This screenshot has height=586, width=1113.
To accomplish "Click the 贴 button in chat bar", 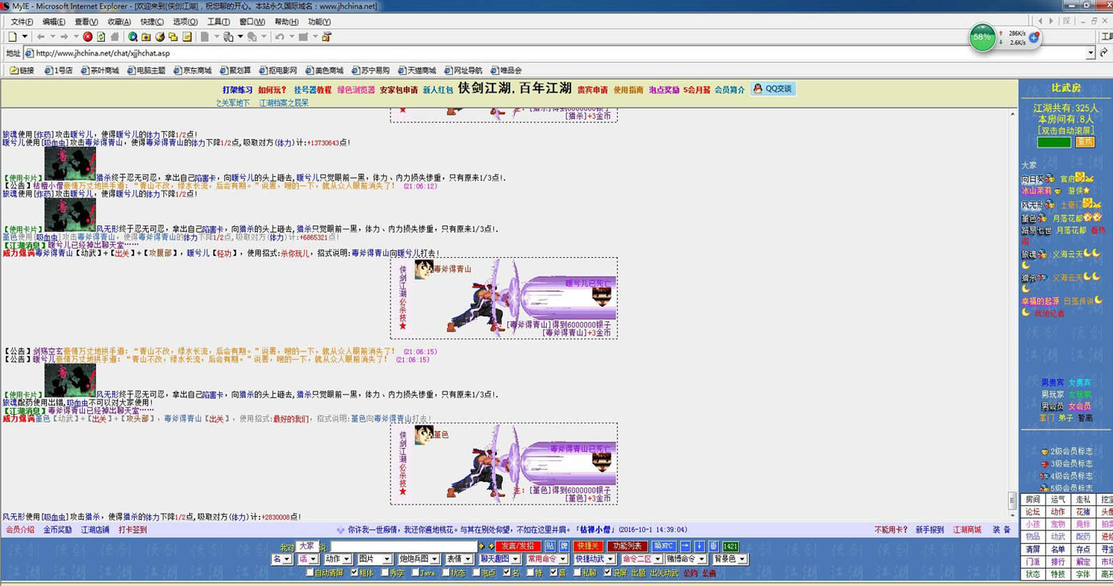I will [550, 546].
